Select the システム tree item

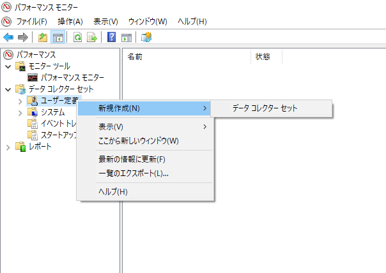click(x=52, y=112)
